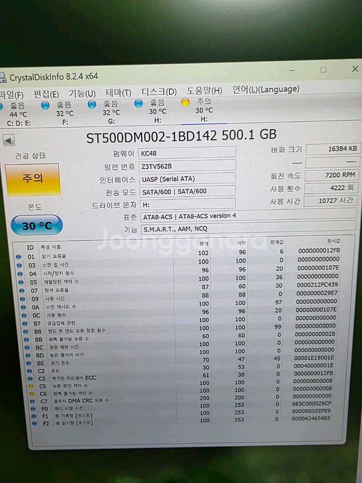
Task: Click the serial number field Z3TV562B
Action: click(187, 166)
